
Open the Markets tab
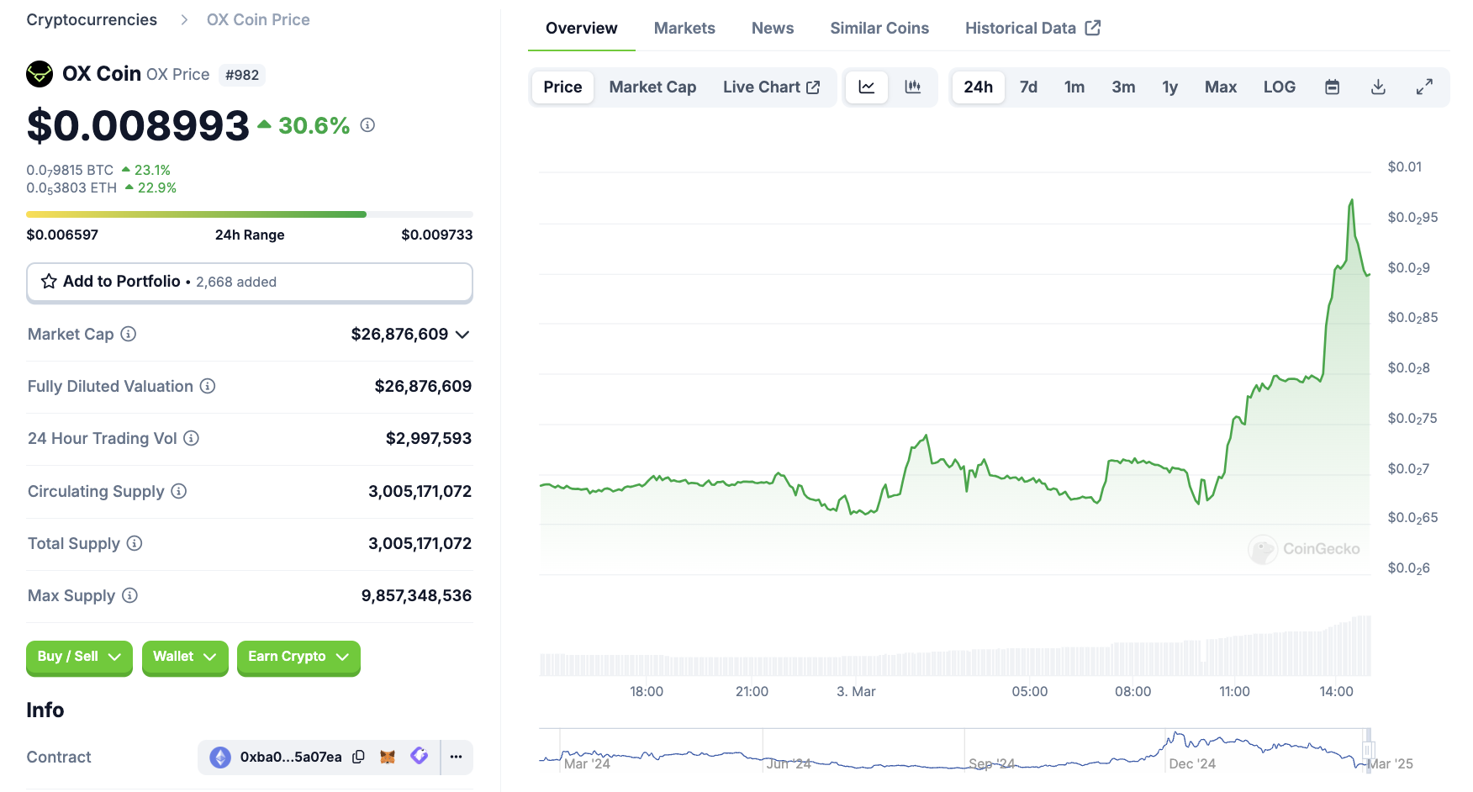tap(684, 29)
